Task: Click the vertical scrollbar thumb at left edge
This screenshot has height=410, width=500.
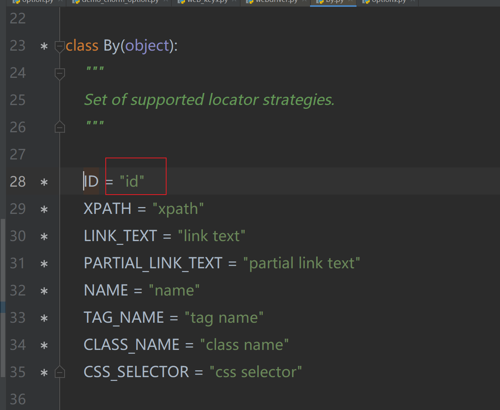Action: click(x=3, y=298)
